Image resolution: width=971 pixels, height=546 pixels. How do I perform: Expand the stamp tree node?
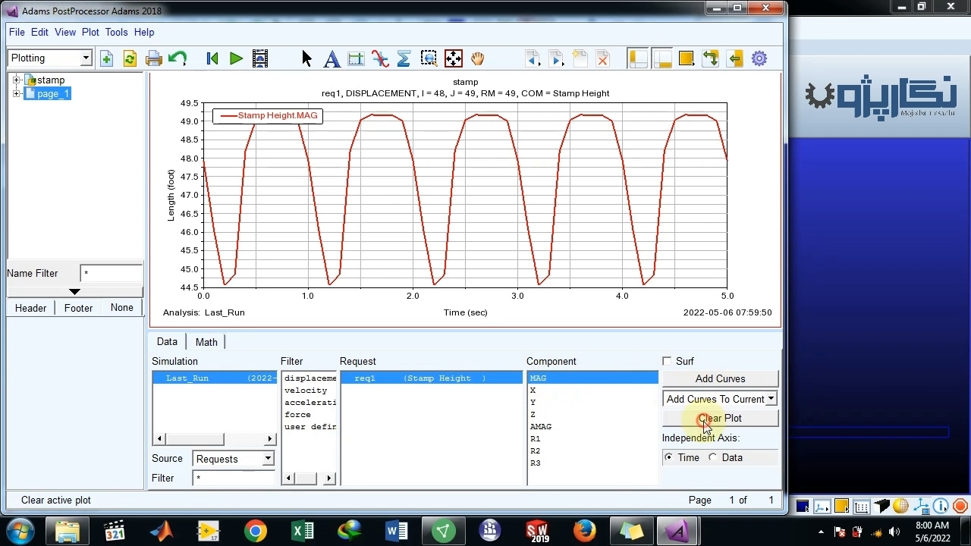(x=17, y=80)
